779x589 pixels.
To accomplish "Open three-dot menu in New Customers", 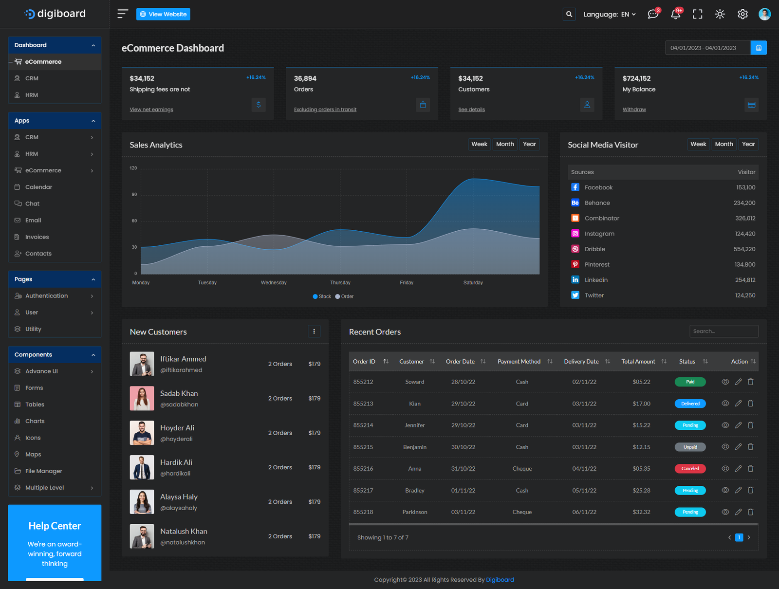I will click(x=314, y=331).
